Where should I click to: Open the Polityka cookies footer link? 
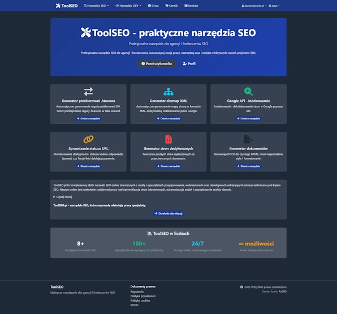[140, 300]
